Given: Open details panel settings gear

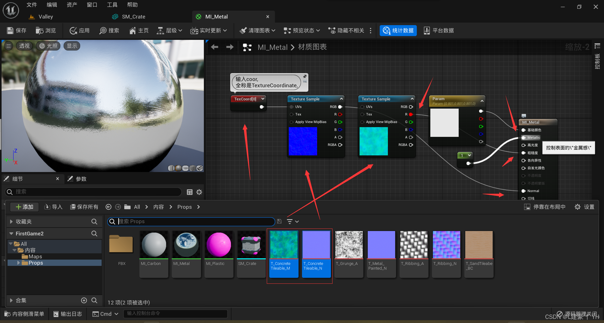Looking at the screenshot, I should pyautogui.click(x=199, y=192).
